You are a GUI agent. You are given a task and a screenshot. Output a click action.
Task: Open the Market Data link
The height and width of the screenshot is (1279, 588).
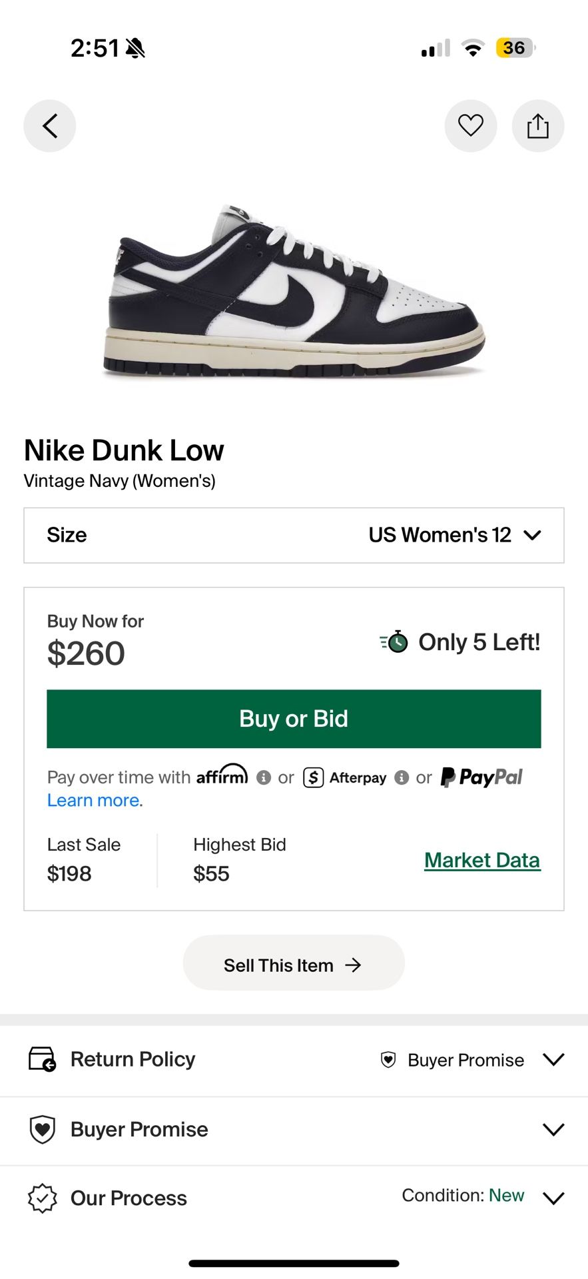(482, 860)
